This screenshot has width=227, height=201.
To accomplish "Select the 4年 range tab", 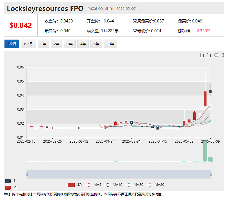I will coord(83,44).
